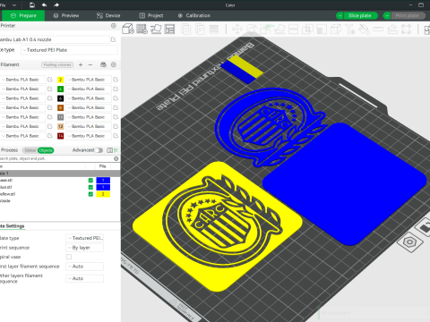Viewport: 430px width, 322px height.
Task: Select the Support painting tool
Action: (x=322, y=30)
